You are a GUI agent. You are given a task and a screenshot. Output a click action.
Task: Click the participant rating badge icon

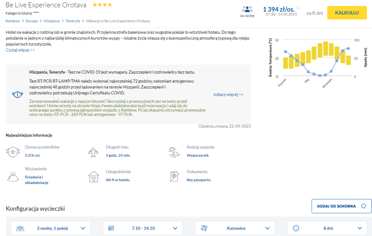click(x=13, y=152)
